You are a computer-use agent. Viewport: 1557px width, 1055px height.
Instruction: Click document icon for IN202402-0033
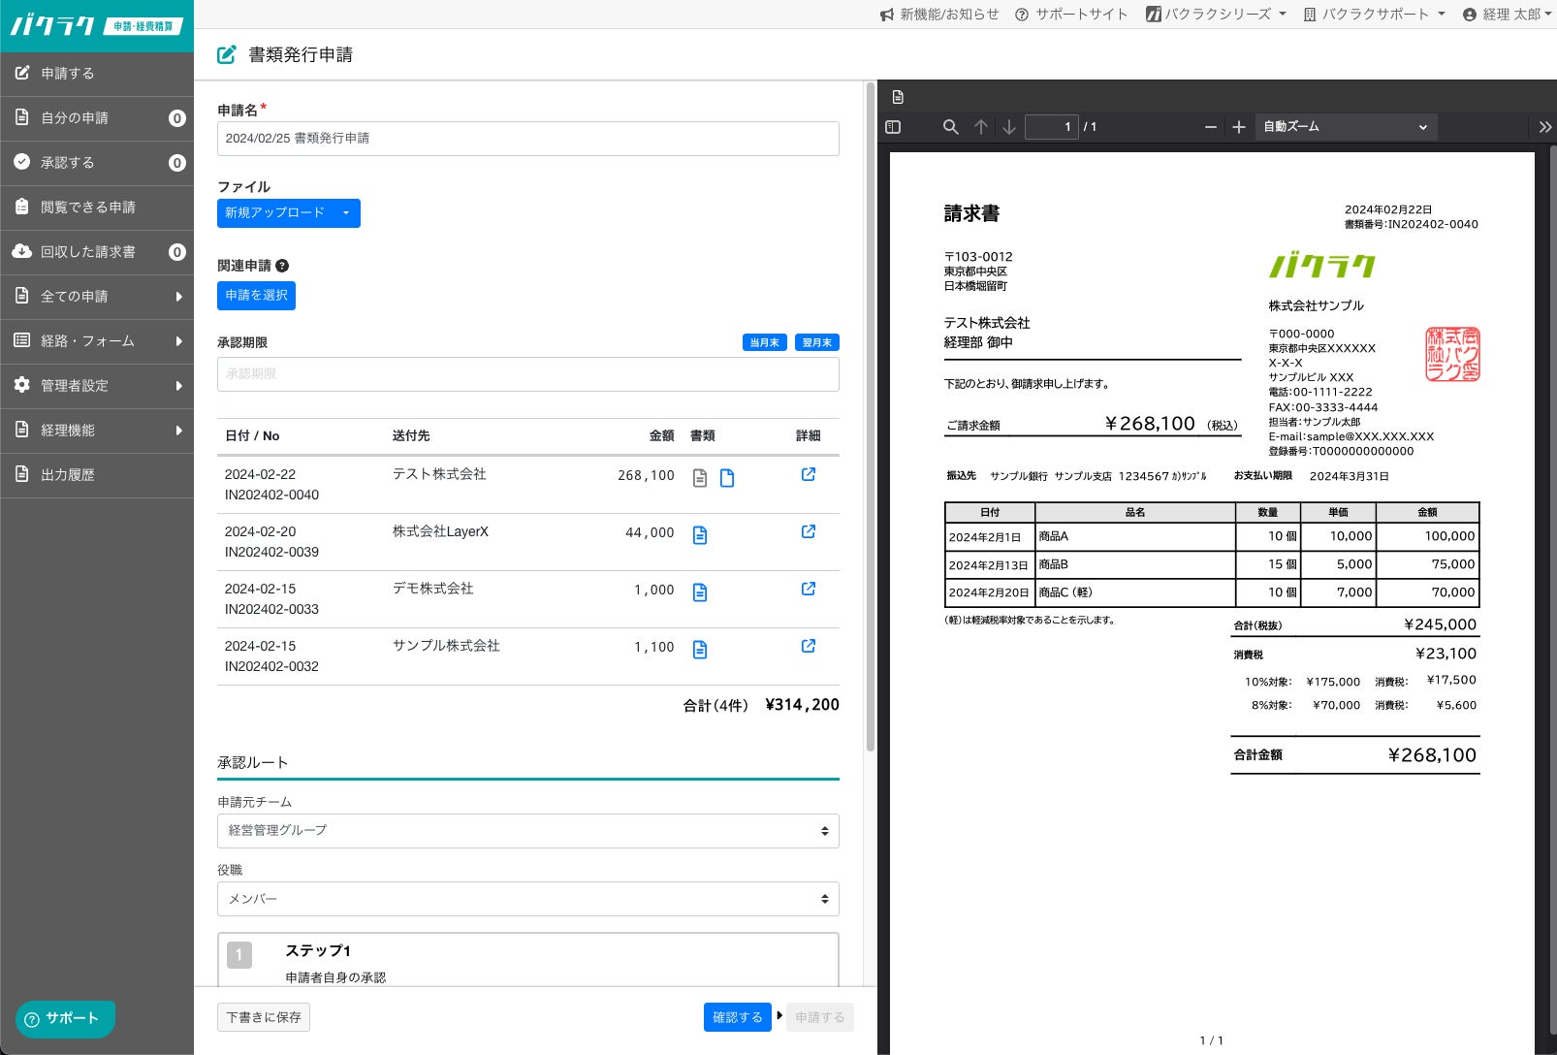point(700,592)
